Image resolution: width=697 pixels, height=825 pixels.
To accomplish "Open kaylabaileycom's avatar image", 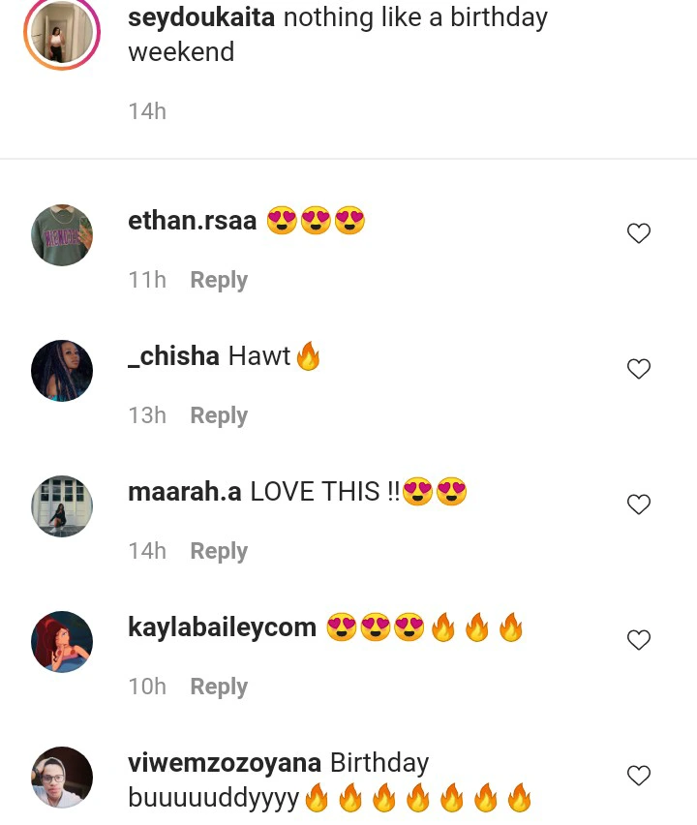I will click(62, 642).
